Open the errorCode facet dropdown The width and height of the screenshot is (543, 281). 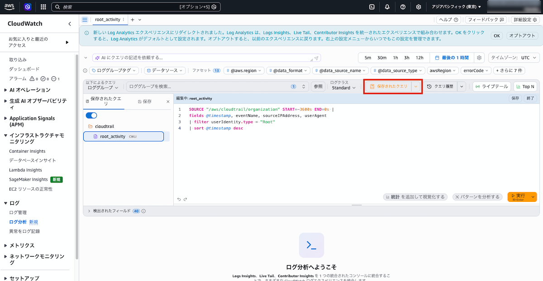(476, 70)
